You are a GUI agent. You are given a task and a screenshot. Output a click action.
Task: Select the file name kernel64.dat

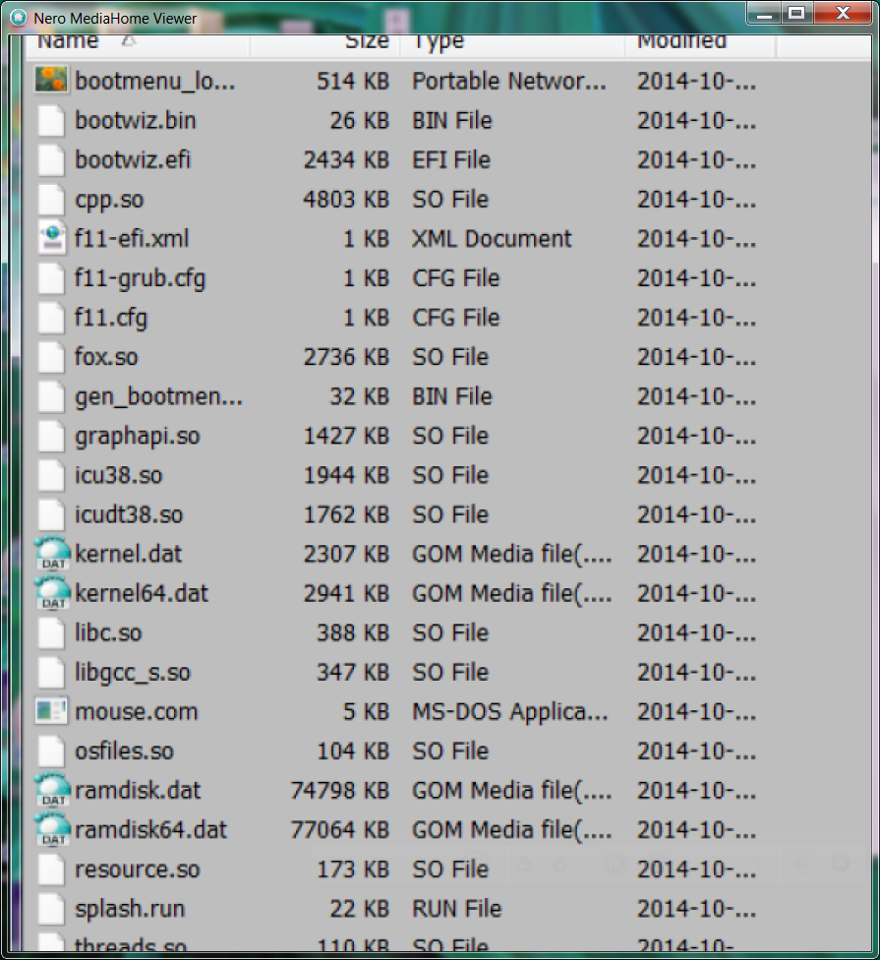point(142,593)
